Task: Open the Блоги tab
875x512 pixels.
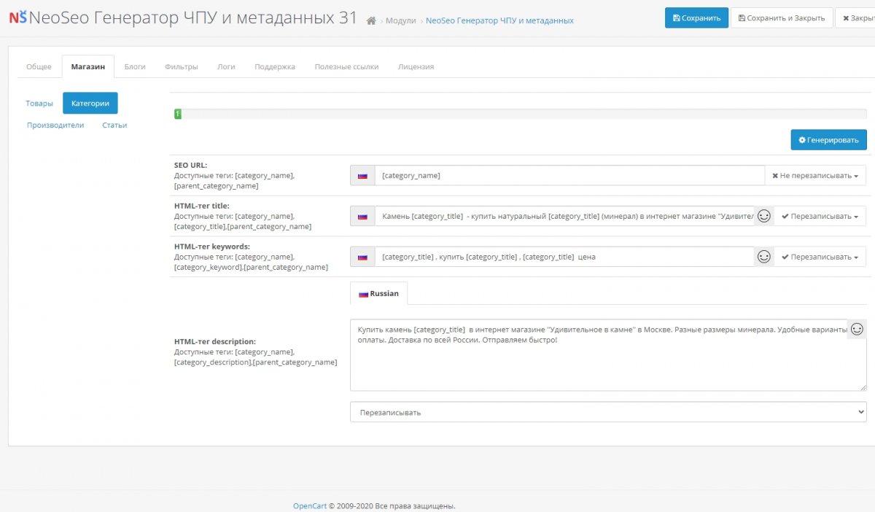Action: click(135, 66)
